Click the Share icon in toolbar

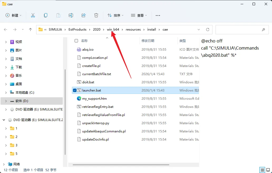coord(84,16)
